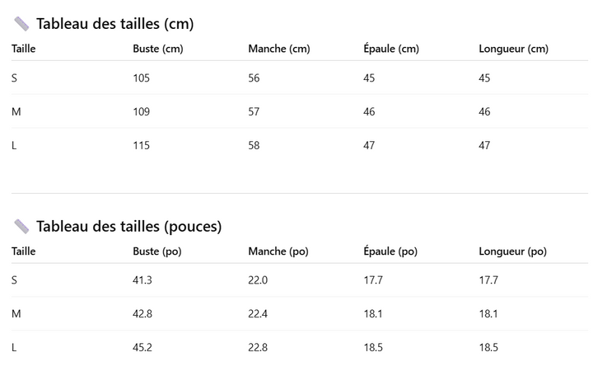593x371 pixels.
Task: Click the ruler icon beside cm size chart
Action: pos(21,24)
